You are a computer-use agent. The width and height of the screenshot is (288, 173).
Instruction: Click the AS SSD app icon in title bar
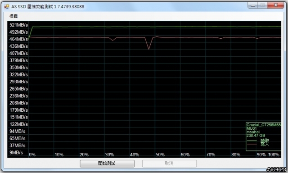coord(7,7)
